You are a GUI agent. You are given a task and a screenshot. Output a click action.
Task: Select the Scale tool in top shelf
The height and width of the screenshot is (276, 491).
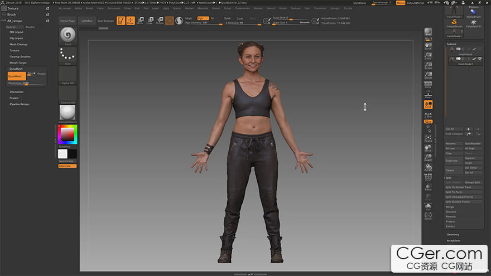pos(150,21)
